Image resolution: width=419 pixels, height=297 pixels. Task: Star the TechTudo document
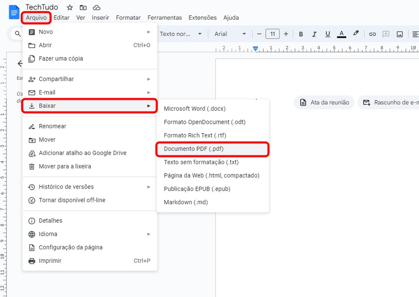[69, 7]
